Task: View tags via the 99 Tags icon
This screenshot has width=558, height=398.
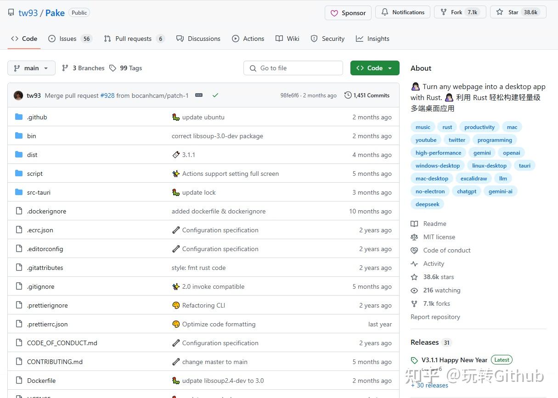Action: point(112,67)
